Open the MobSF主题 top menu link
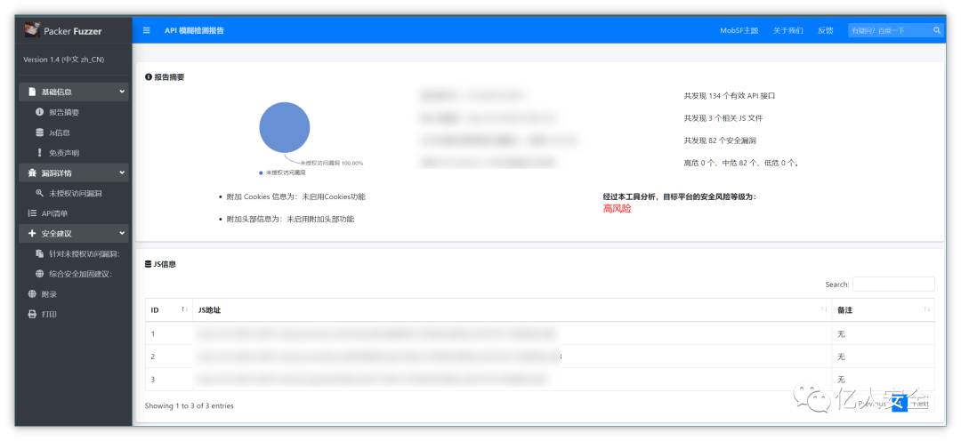This screenshot has width=961, height=441. pos(739,30)
